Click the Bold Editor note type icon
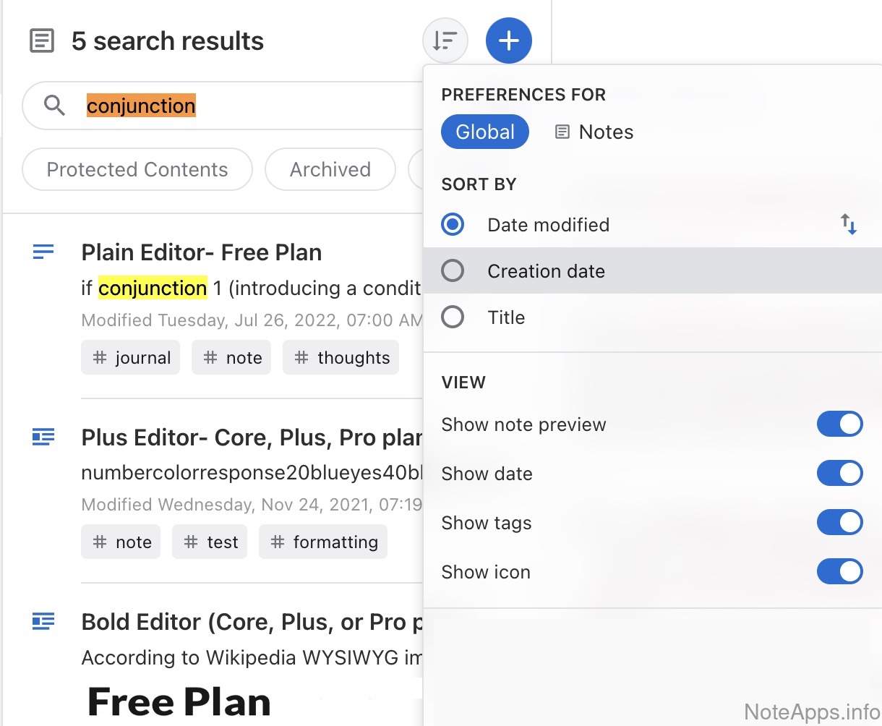This screenshot has height=726, width=882. [43, 621]
